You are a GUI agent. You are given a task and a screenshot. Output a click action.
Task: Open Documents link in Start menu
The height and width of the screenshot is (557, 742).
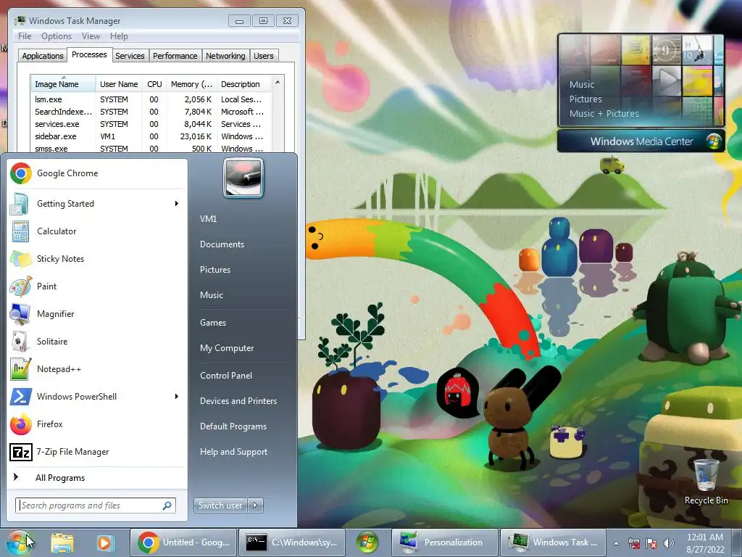click(x=222, y=244)
